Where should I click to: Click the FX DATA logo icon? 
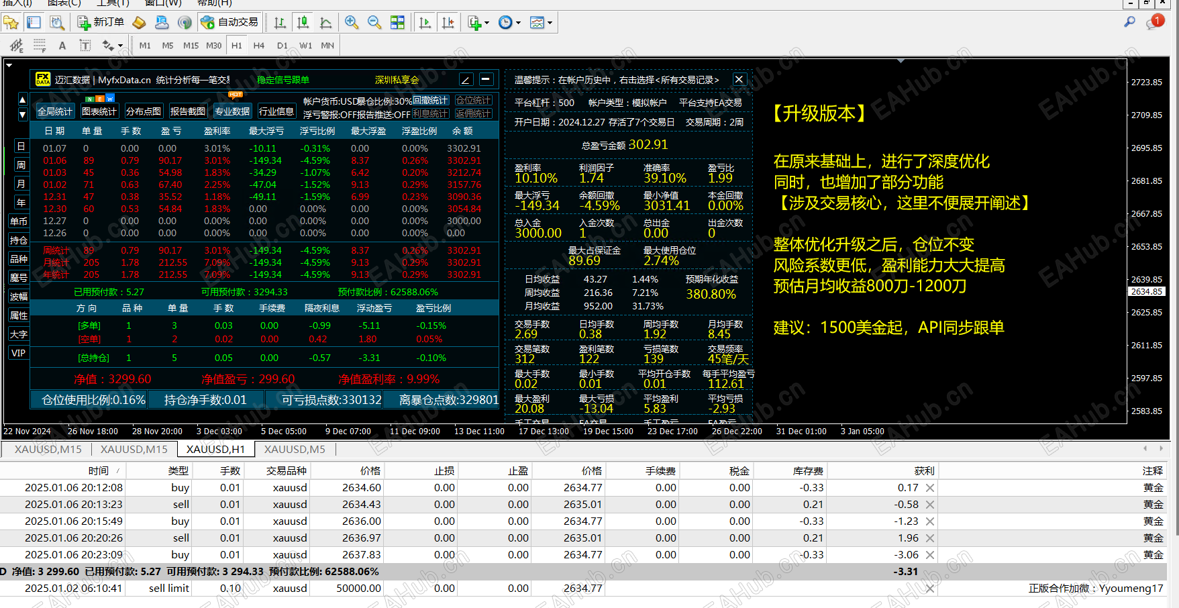(43, 79)
